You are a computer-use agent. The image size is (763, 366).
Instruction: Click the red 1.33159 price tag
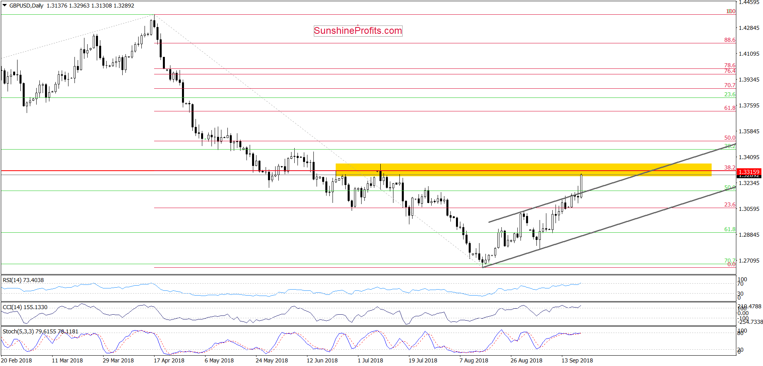coord(749,172)
